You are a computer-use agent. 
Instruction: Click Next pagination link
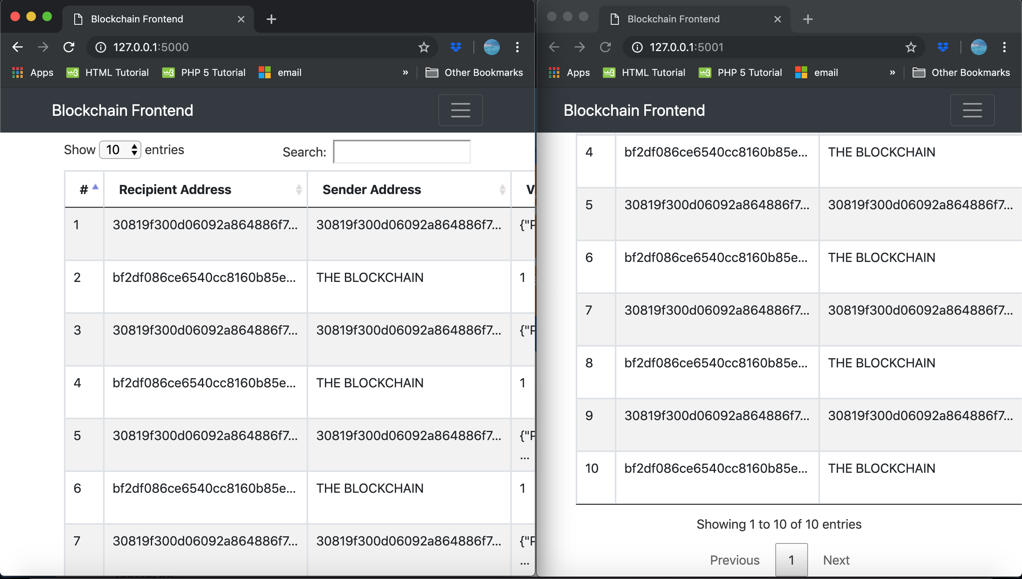click(x=836, y=560)
